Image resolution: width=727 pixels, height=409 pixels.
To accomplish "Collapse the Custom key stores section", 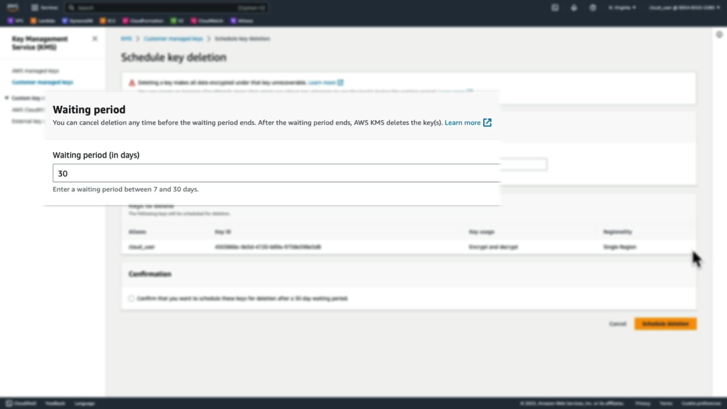I will click(7, 98).
